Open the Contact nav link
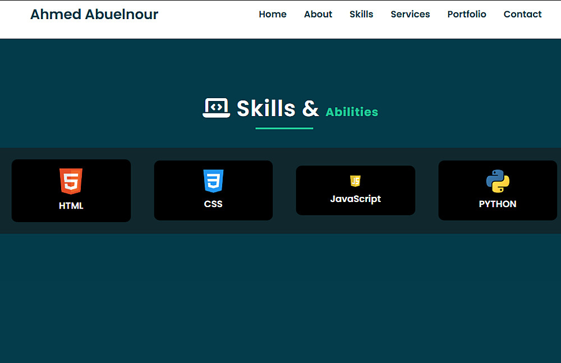The image size is (561, 363). (x=523, y=15)
